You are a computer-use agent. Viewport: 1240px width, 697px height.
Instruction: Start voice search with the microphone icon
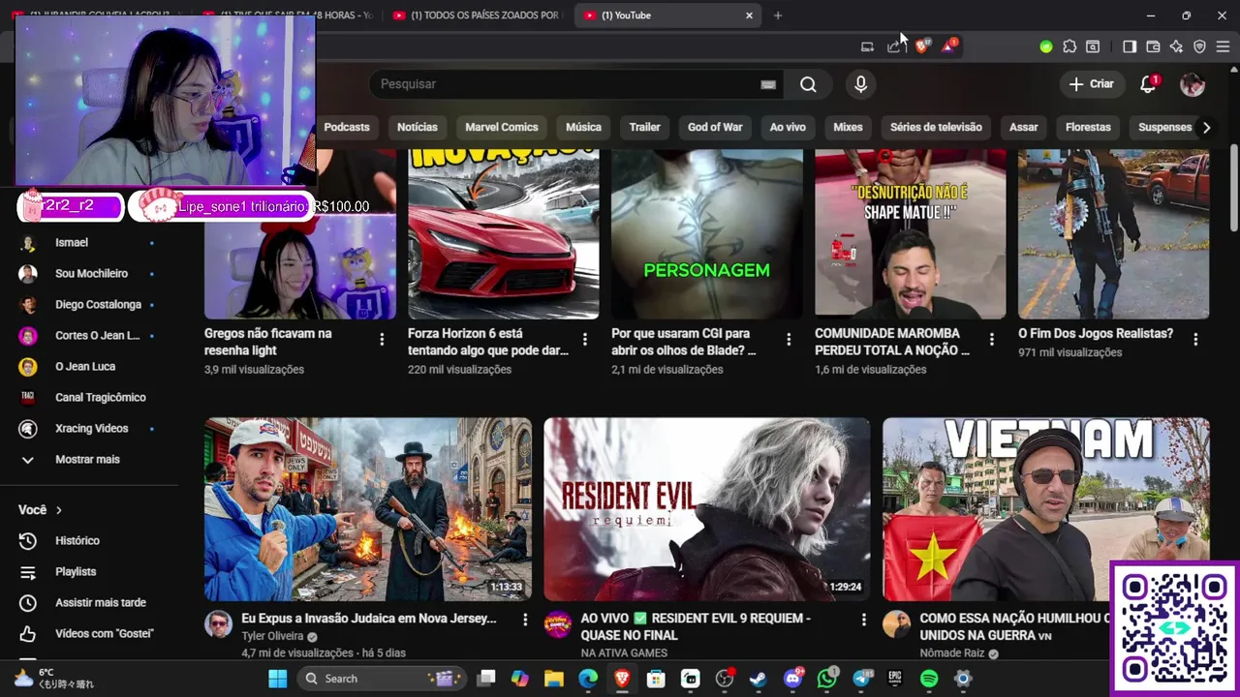click(x=860, y=84)
